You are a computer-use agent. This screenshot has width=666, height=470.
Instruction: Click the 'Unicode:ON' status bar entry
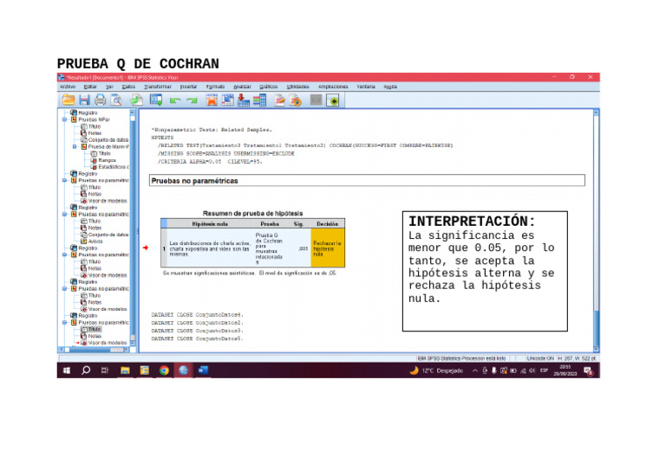coord(540,358)
